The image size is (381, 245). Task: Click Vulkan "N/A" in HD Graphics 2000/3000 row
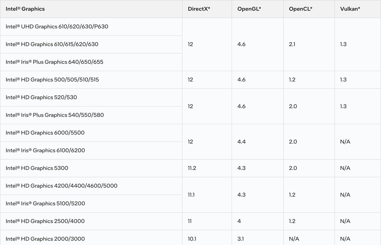coord(345,239)
